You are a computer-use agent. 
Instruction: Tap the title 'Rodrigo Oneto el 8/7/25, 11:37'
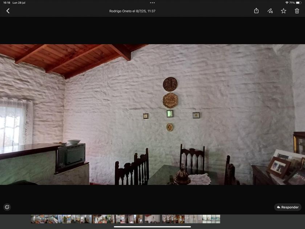[x=132, y=11]
